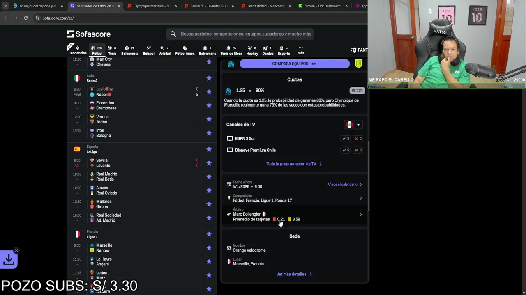The image size is (526, 295).
Task: Click the W: 73% odds badge
Action: click(x=357, y=91)
